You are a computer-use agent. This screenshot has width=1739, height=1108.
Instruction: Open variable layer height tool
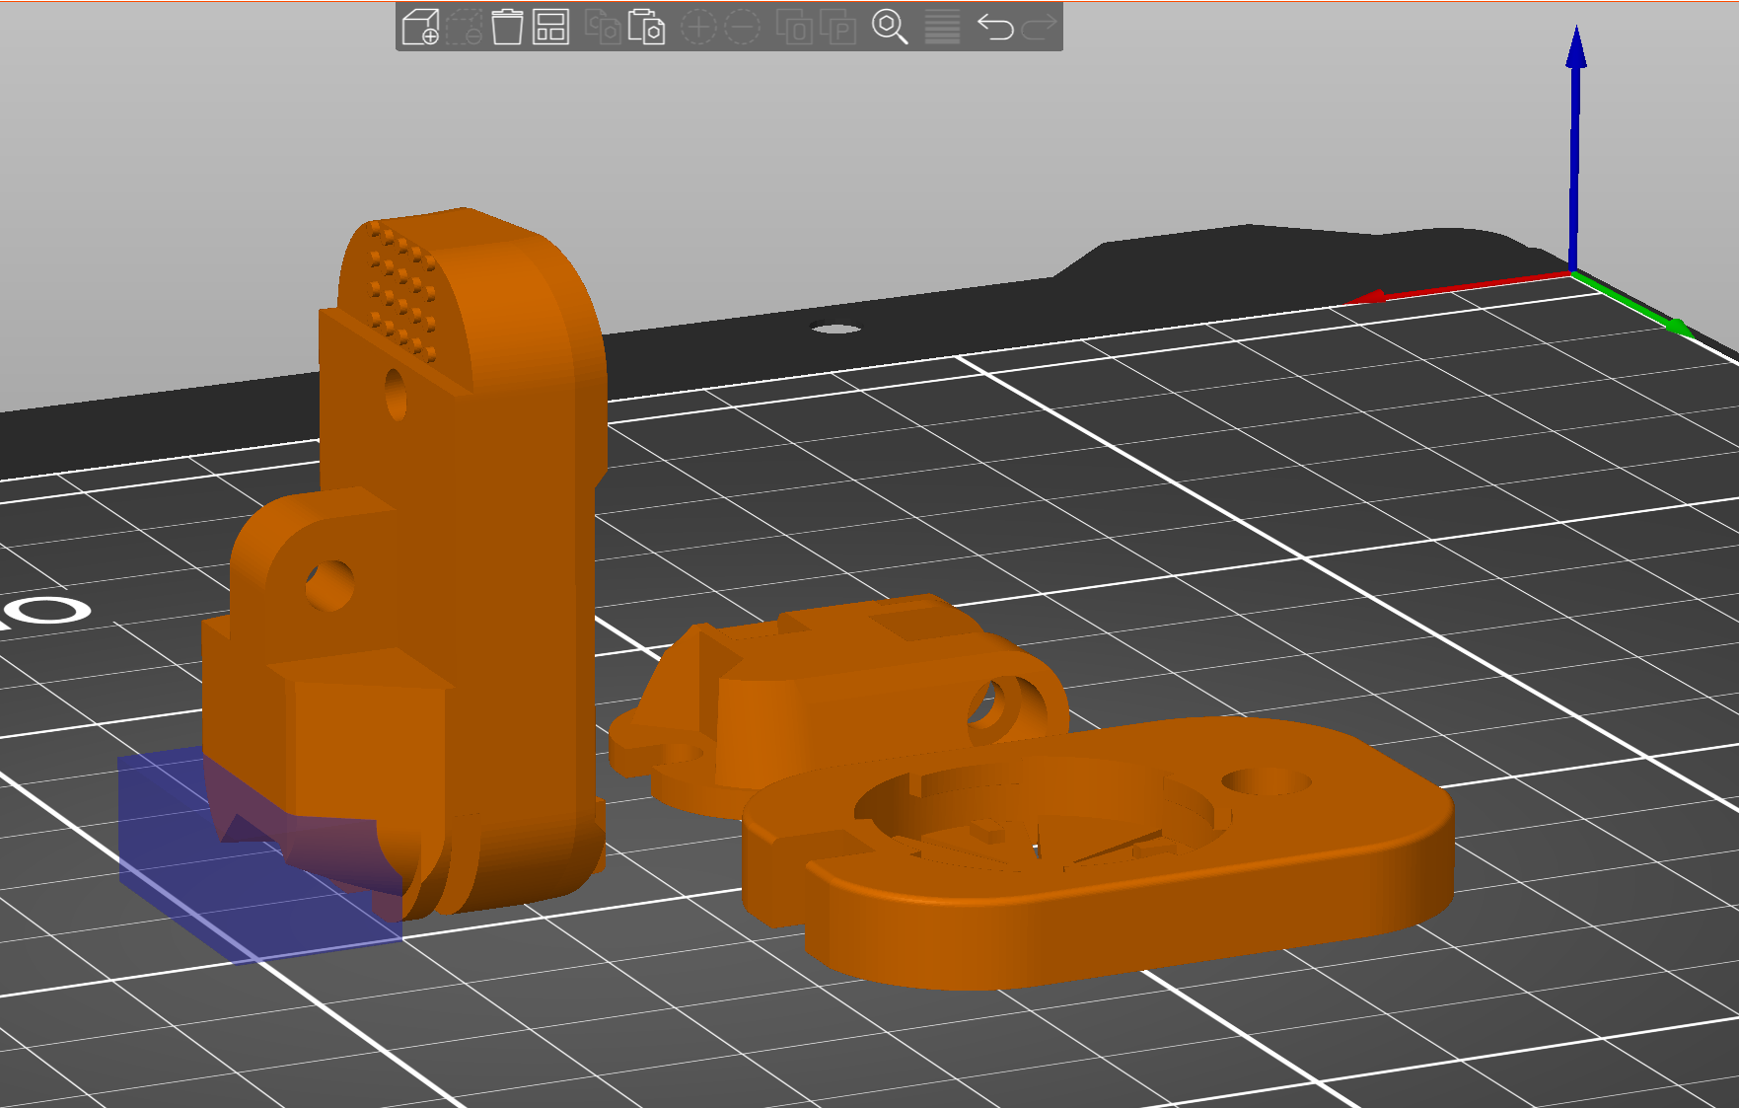(x=942, y=27)
